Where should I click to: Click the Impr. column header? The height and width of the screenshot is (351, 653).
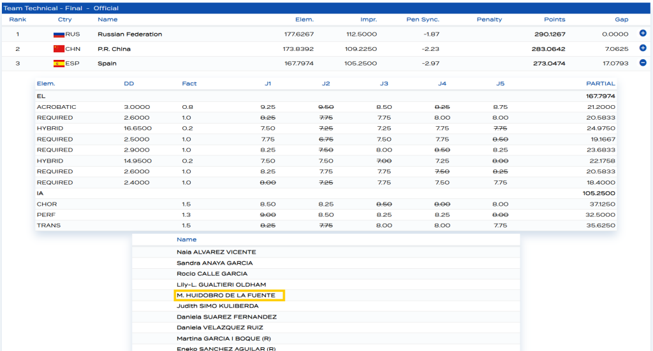pyautogui.click(x=369, y=20)
